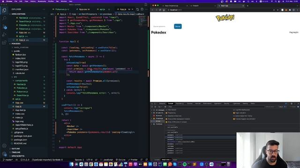Screen dimensions: 300x168
Task: Click the Spaces: 2 indentation in the status bar
Action: click(x=79, y=160)
